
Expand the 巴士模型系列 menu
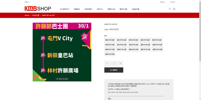point(65,9)
